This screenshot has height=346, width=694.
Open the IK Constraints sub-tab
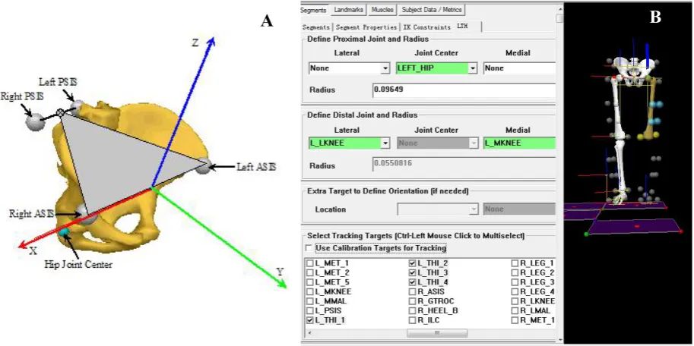426,27
